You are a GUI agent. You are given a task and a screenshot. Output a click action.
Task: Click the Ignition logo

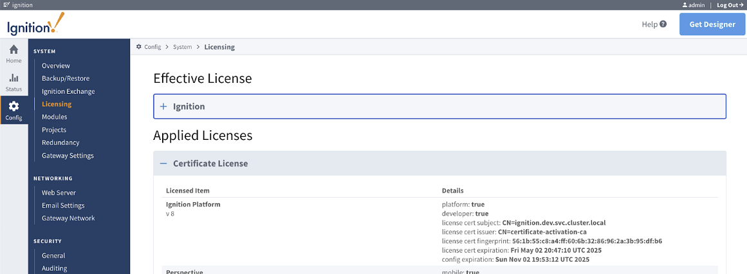tap(35, 24)
